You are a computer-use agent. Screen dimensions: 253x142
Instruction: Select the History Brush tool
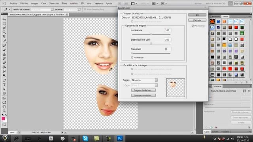pos(4,59)
